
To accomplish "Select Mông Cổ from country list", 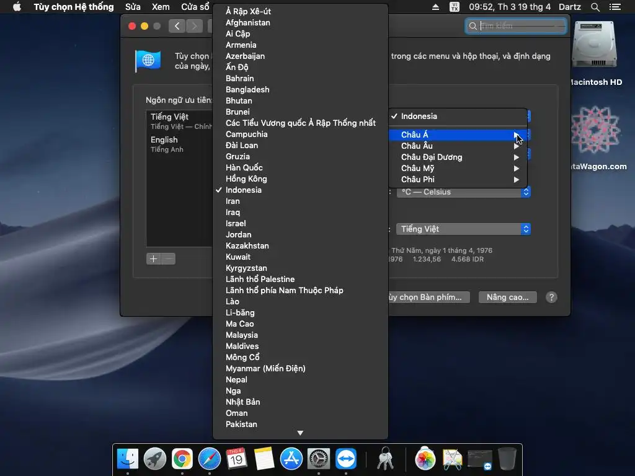I will coord(300,358).
